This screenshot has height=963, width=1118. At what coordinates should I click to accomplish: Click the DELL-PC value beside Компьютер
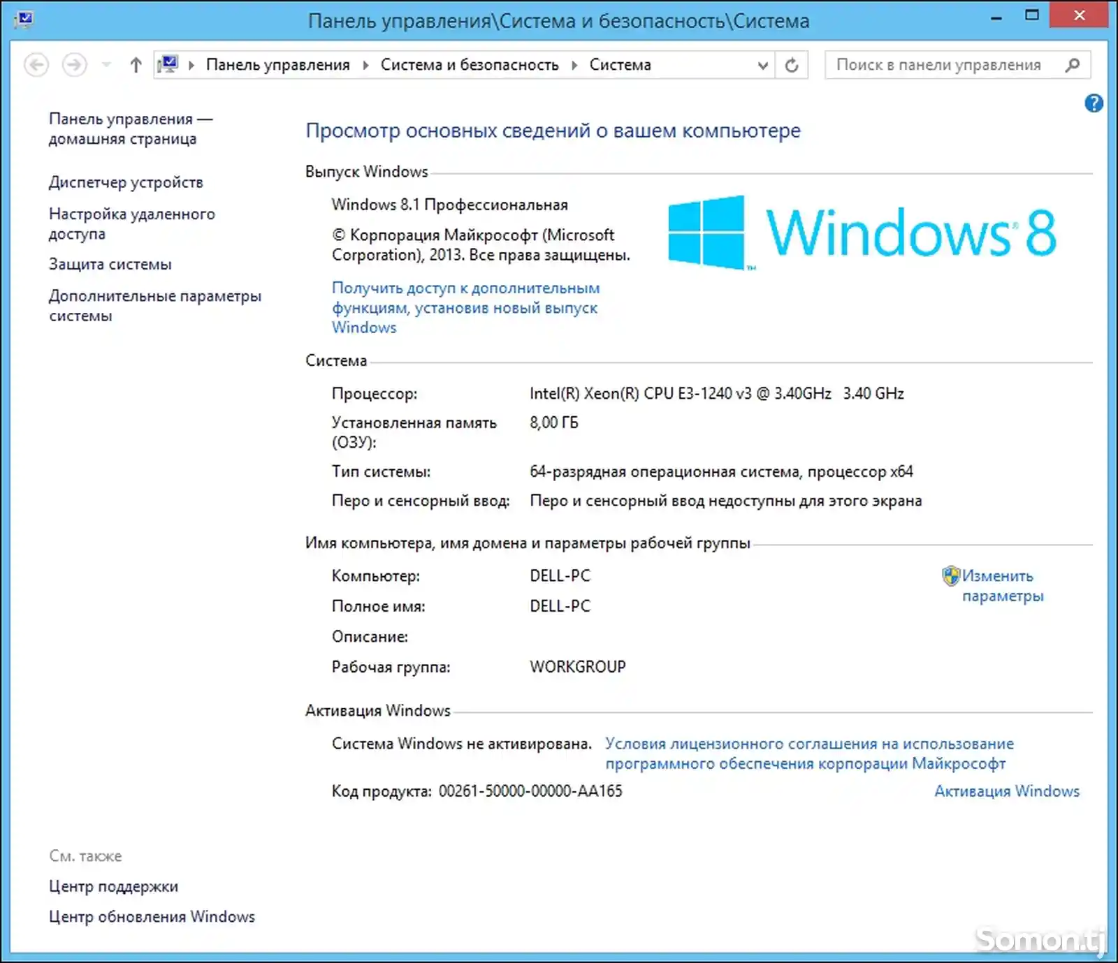560,575
